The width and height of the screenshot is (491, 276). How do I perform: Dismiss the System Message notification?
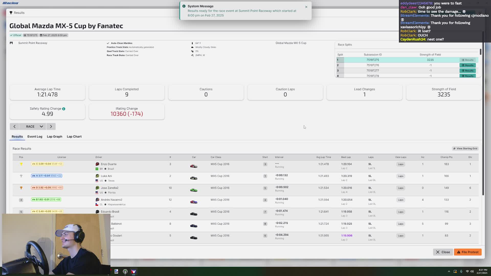point(306,7)
